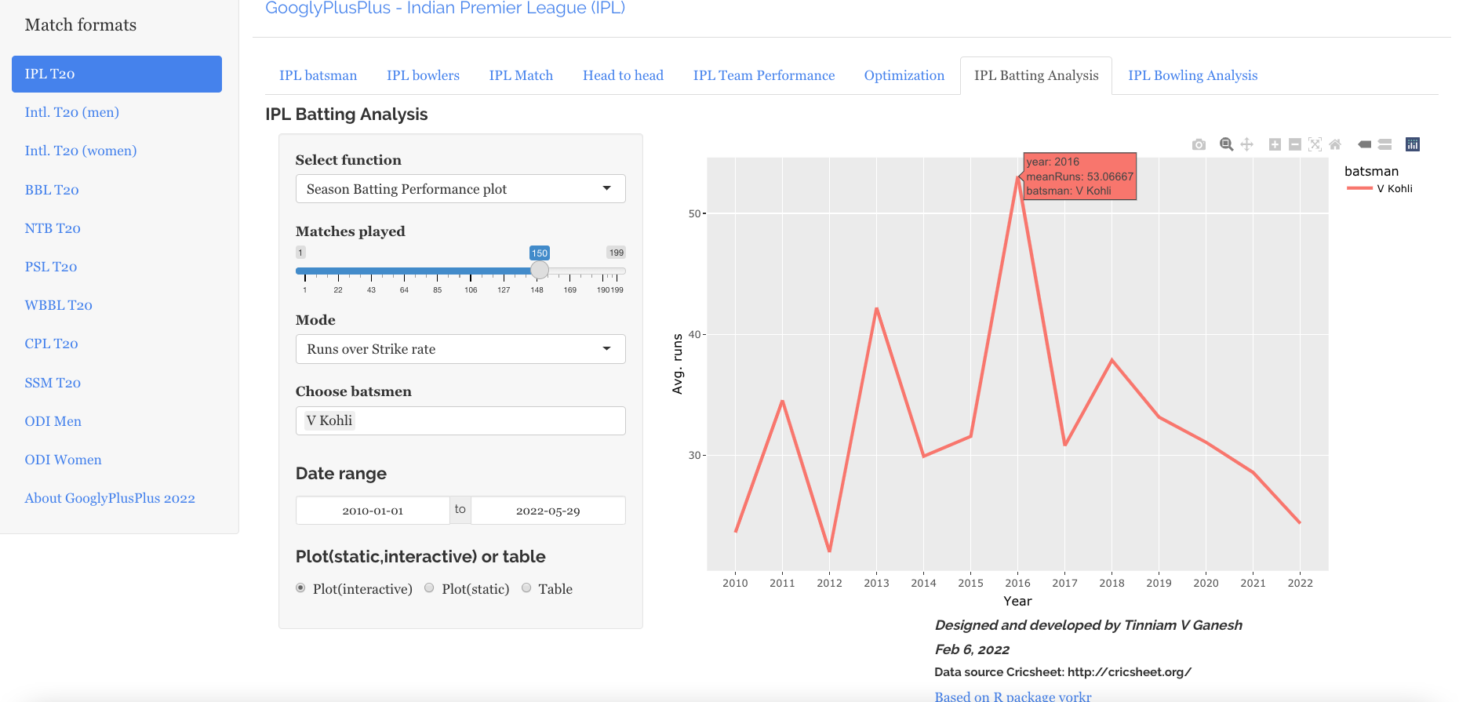Open About GooglyPlusPlus 2022 link
1459x702 pixels.
click(x=110, y=498)
